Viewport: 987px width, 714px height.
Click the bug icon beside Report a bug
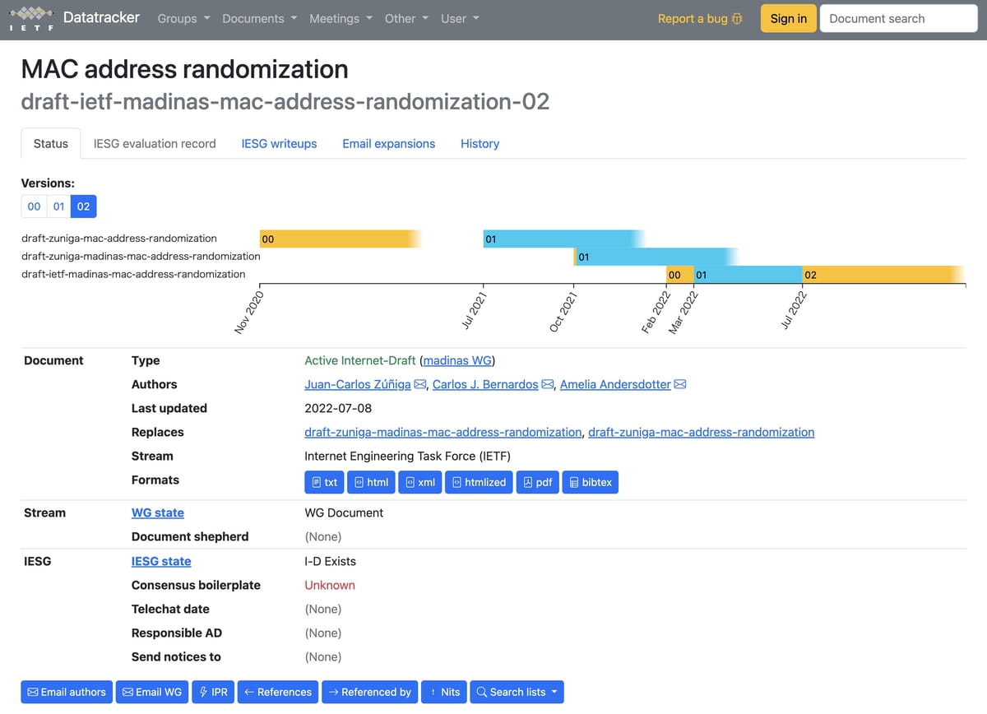point(737,19)
